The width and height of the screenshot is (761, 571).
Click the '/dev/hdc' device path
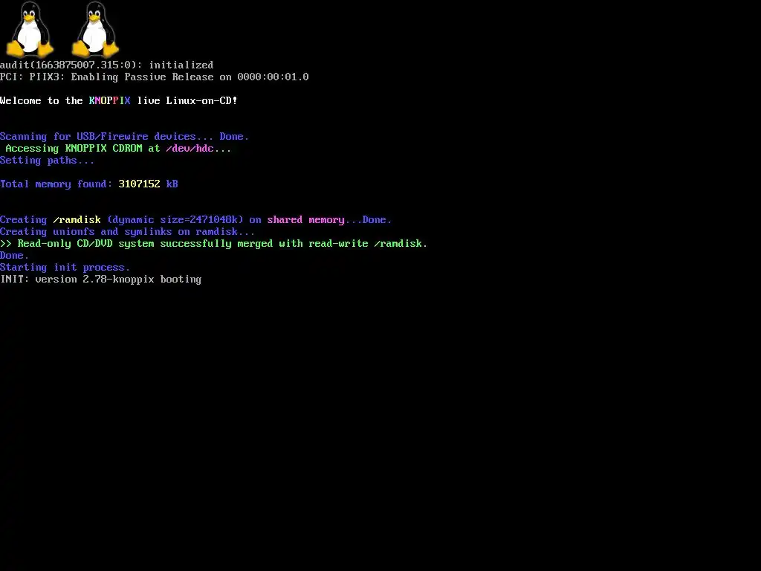(190, 149)
